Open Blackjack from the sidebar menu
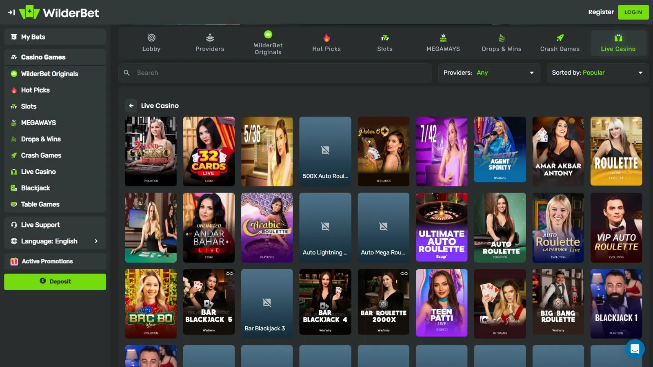The image size is (653, 367). click(x=36, y=188)
